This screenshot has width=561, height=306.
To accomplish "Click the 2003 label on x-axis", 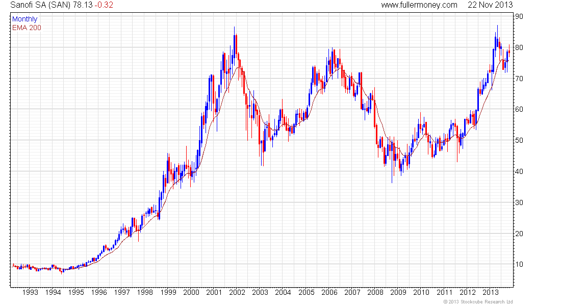I will (260, 292).
